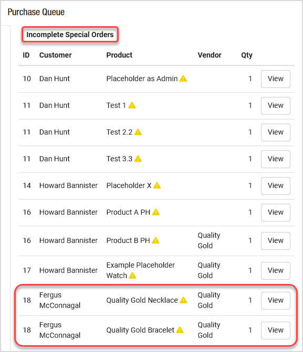Click warning icon next to Placeholder as Admin
This screenshot has width=303, height=352.
click(x=183, y=79)
